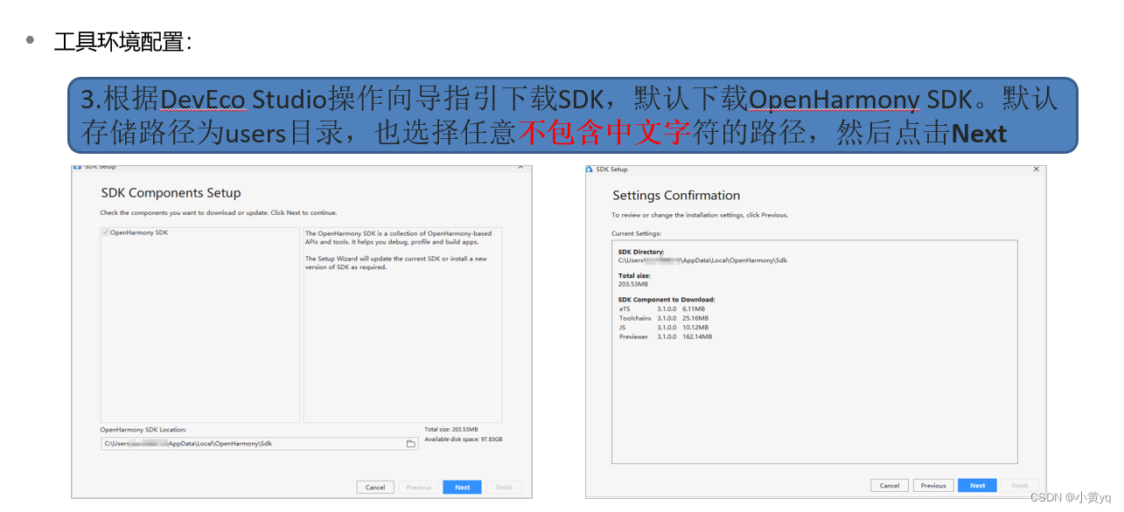Click Finish in SDK Components Setup window
The width and height of the screenshot is (1124, 512).
click(x=505, y=488)
